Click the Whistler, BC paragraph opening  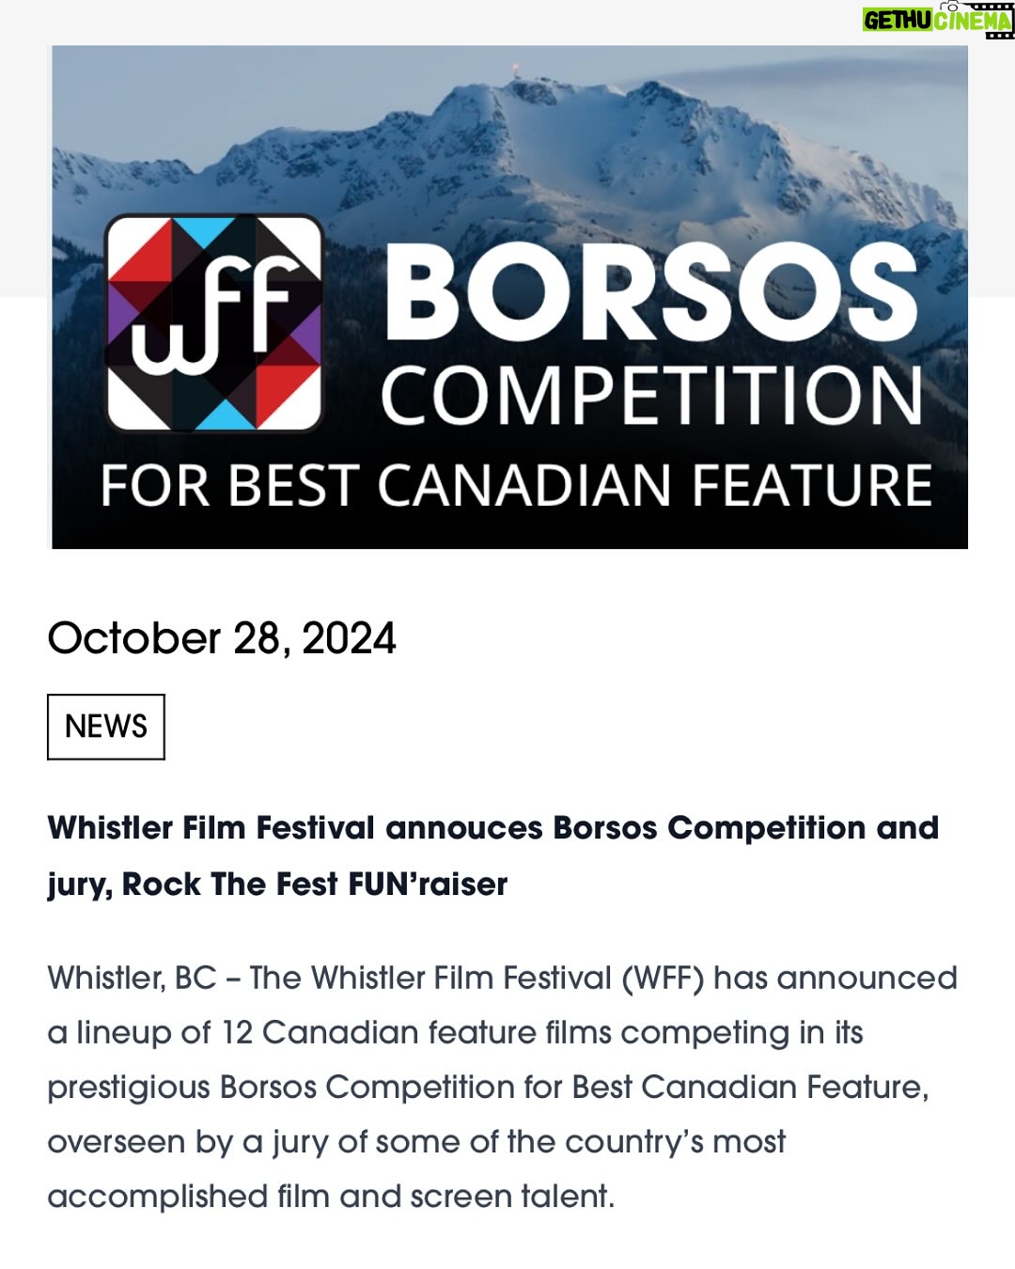coord(132,979)
